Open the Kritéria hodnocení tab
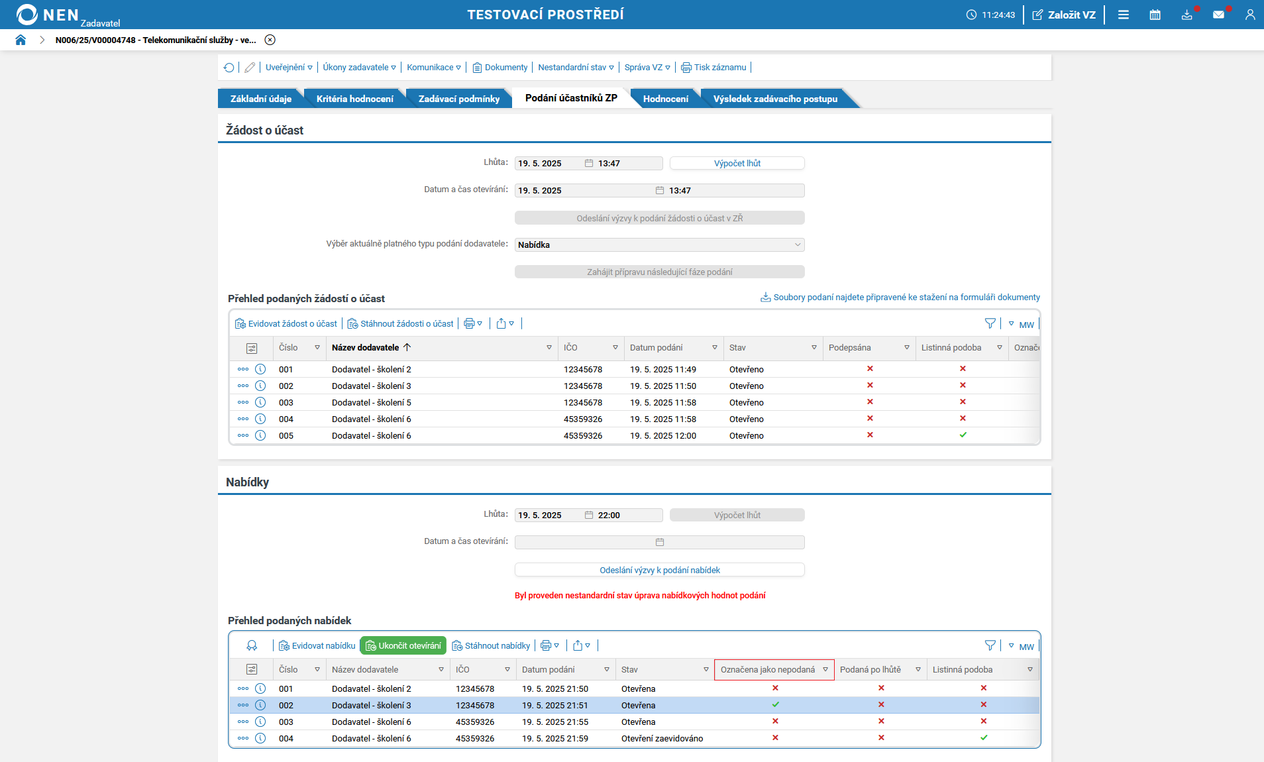 tap(354, 99)
